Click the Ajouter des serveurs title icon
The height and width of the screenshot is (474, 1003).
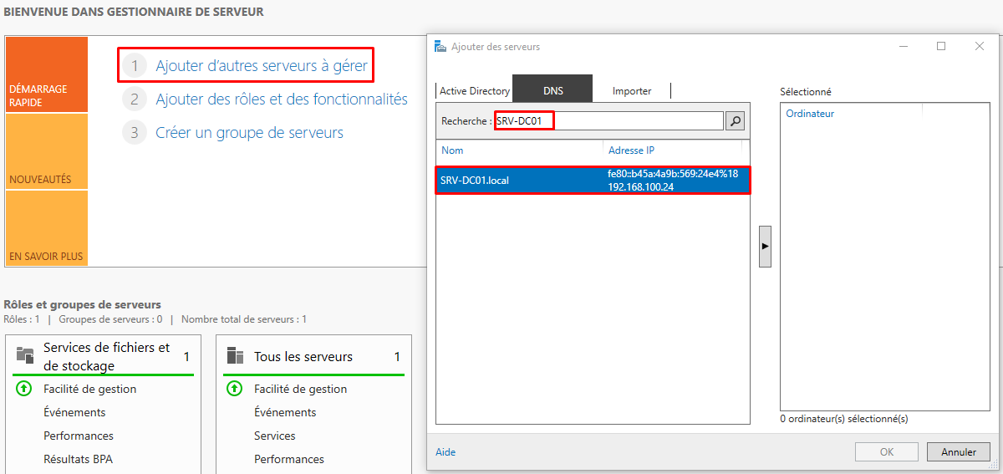440,47
